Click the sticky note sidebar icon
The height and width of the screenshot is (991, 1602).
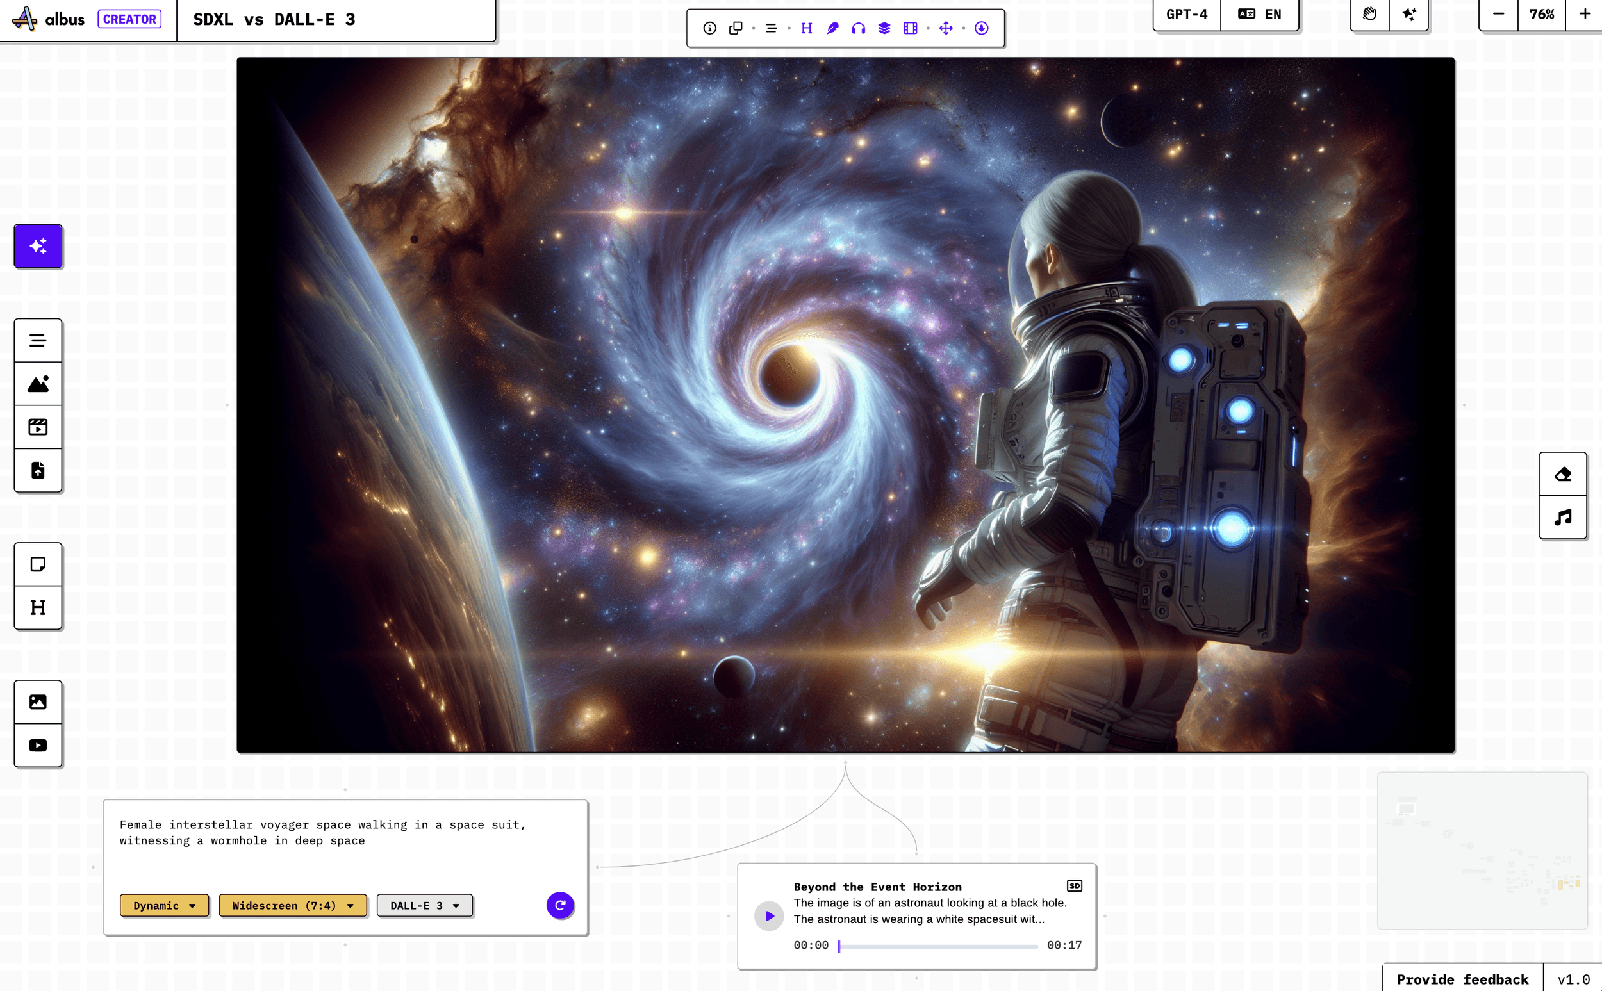pos(38,564)
